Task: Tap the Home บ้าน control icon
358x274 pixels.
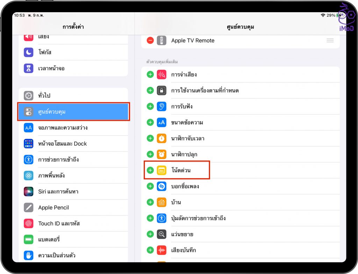Action: (162, 202)
